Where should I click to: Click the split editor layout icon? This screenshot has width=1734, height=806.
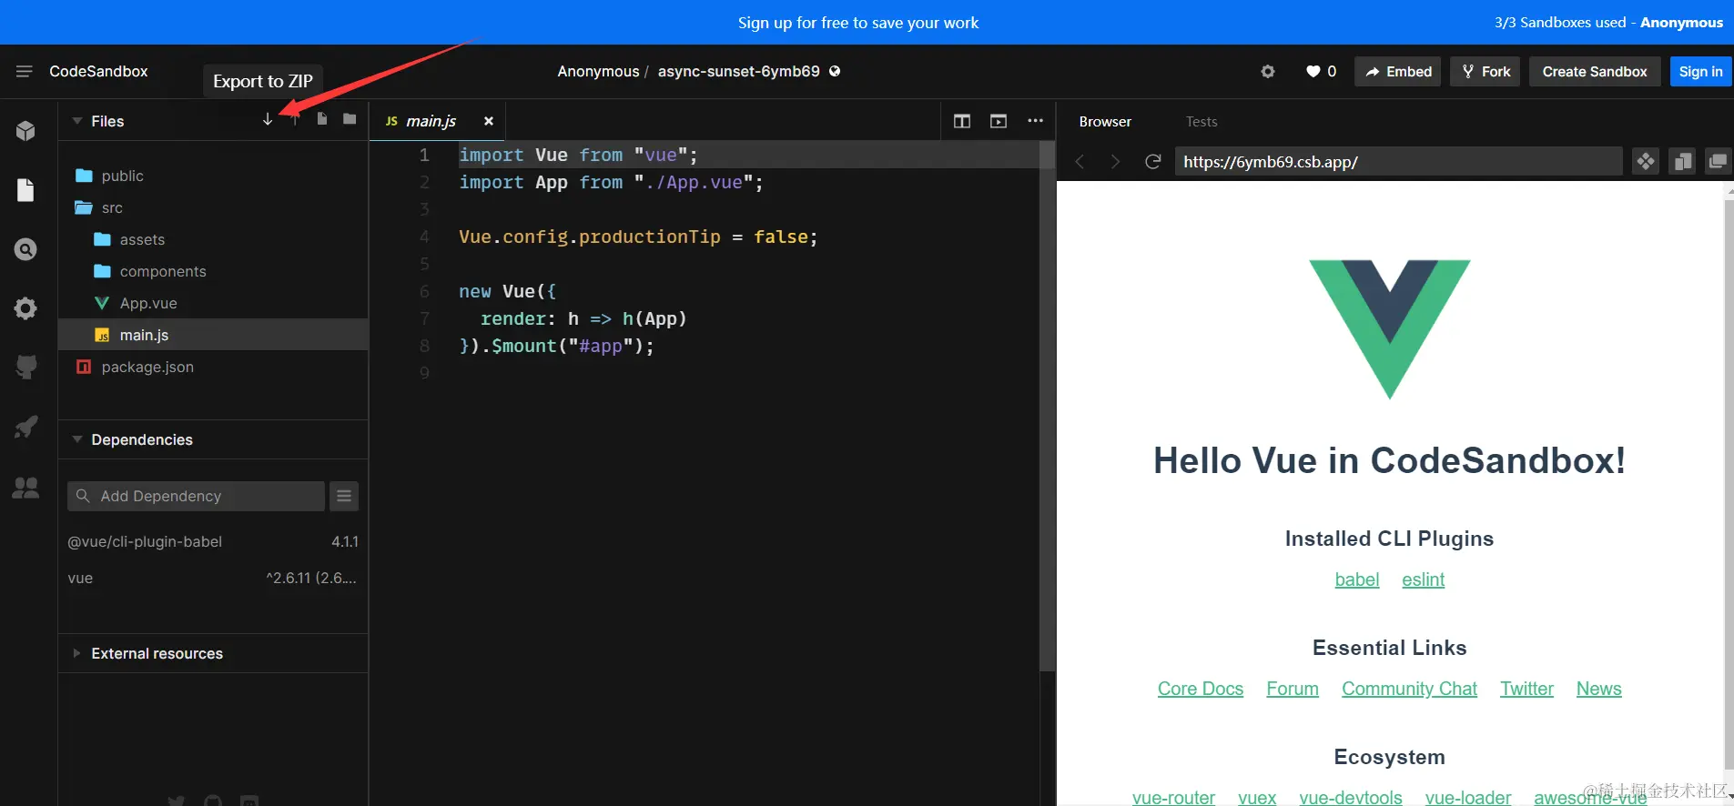[962, 121]
